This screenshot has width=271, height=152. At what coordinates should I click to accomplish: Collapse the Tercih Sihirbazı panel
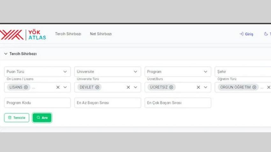[x=6, y=54]
